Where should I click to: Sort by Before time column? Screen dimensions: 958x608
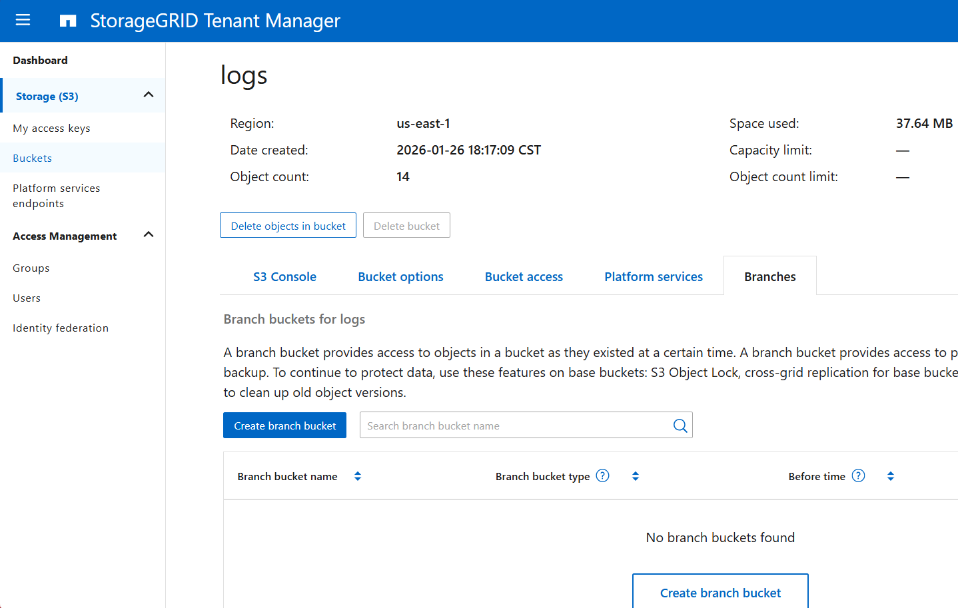[891, 476]
